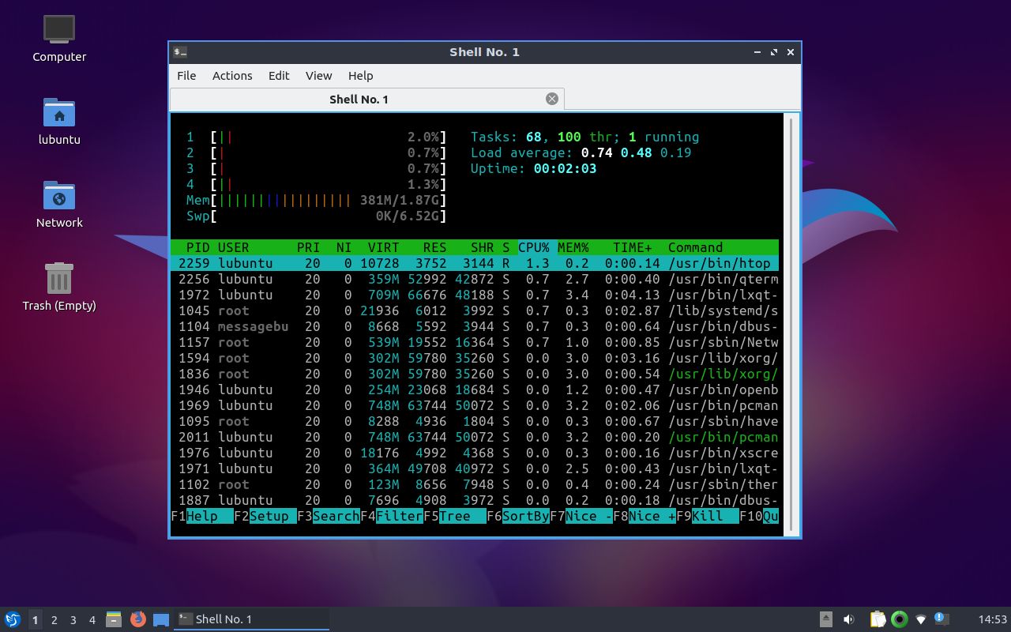
Task: Select the Shell No. 1 tab
Action: [x=359, y=99]
